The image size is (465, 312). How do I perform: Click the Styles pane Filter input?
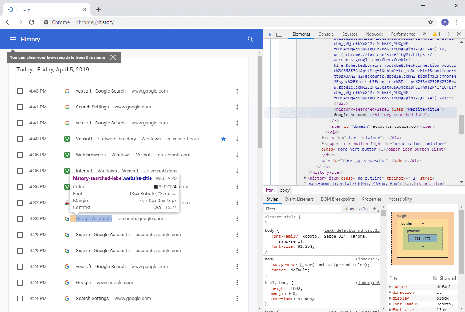point(303,209)
